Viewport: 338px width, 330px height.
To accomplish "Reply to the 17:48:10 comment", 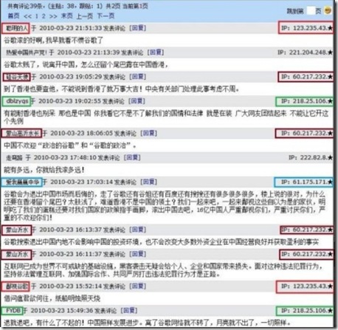I will pyautogui.click(x=132, y=157).
